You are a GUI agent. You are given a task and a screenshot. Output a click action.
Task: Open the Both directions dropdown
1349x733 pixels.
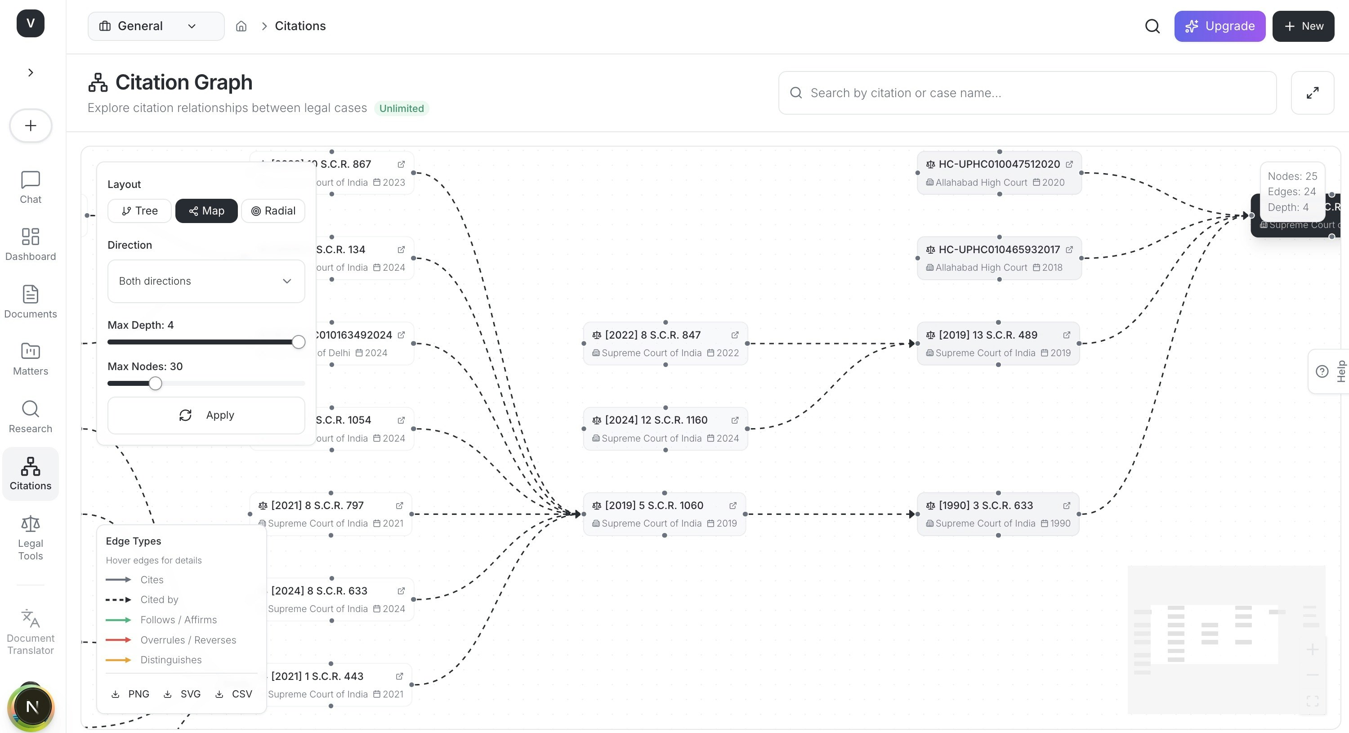pyautogui.click(x=206, y=281)
